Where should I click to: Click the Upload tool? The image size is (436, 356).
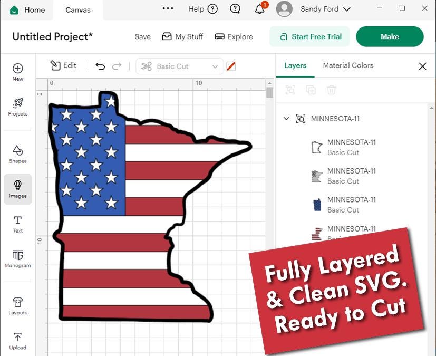18,341
